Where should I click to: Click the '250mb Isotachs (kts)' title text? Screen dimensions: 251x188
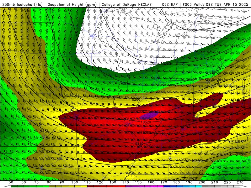coord(23,4)
